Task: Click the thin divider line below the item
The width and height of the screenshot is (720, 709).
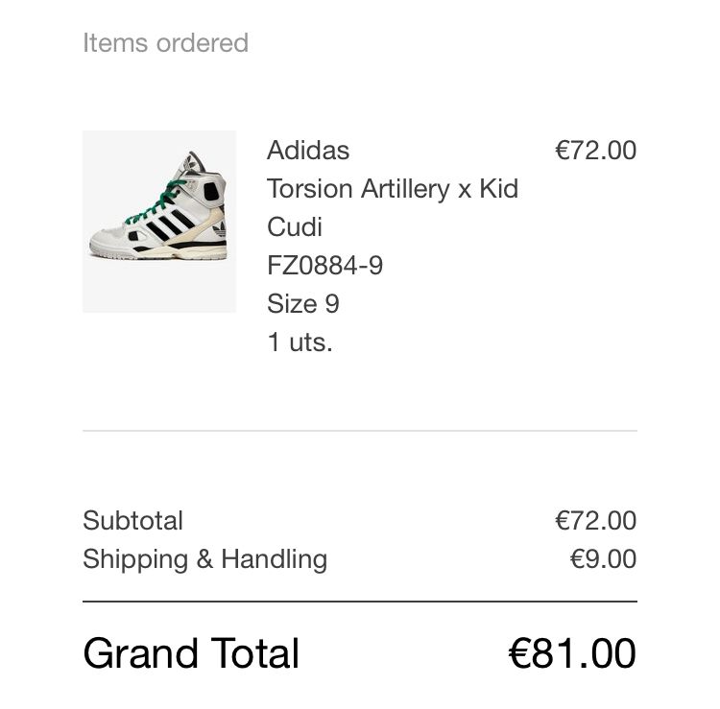Action: (359, 431)
